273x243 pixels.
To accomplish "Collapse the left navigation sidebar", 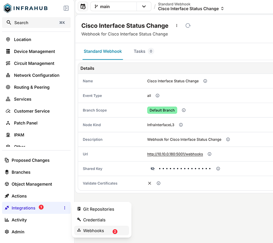I will pyautogui.click(x=66, y=8).
